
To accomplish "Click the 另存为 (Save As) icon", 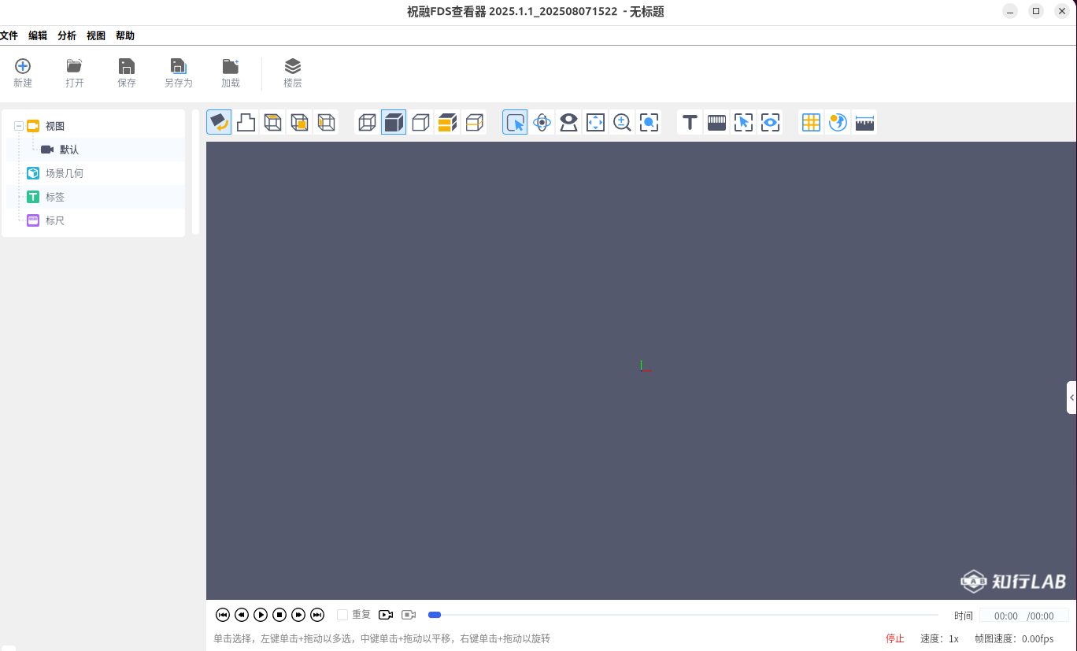I will pyautogui.click(x=179, y=72).
